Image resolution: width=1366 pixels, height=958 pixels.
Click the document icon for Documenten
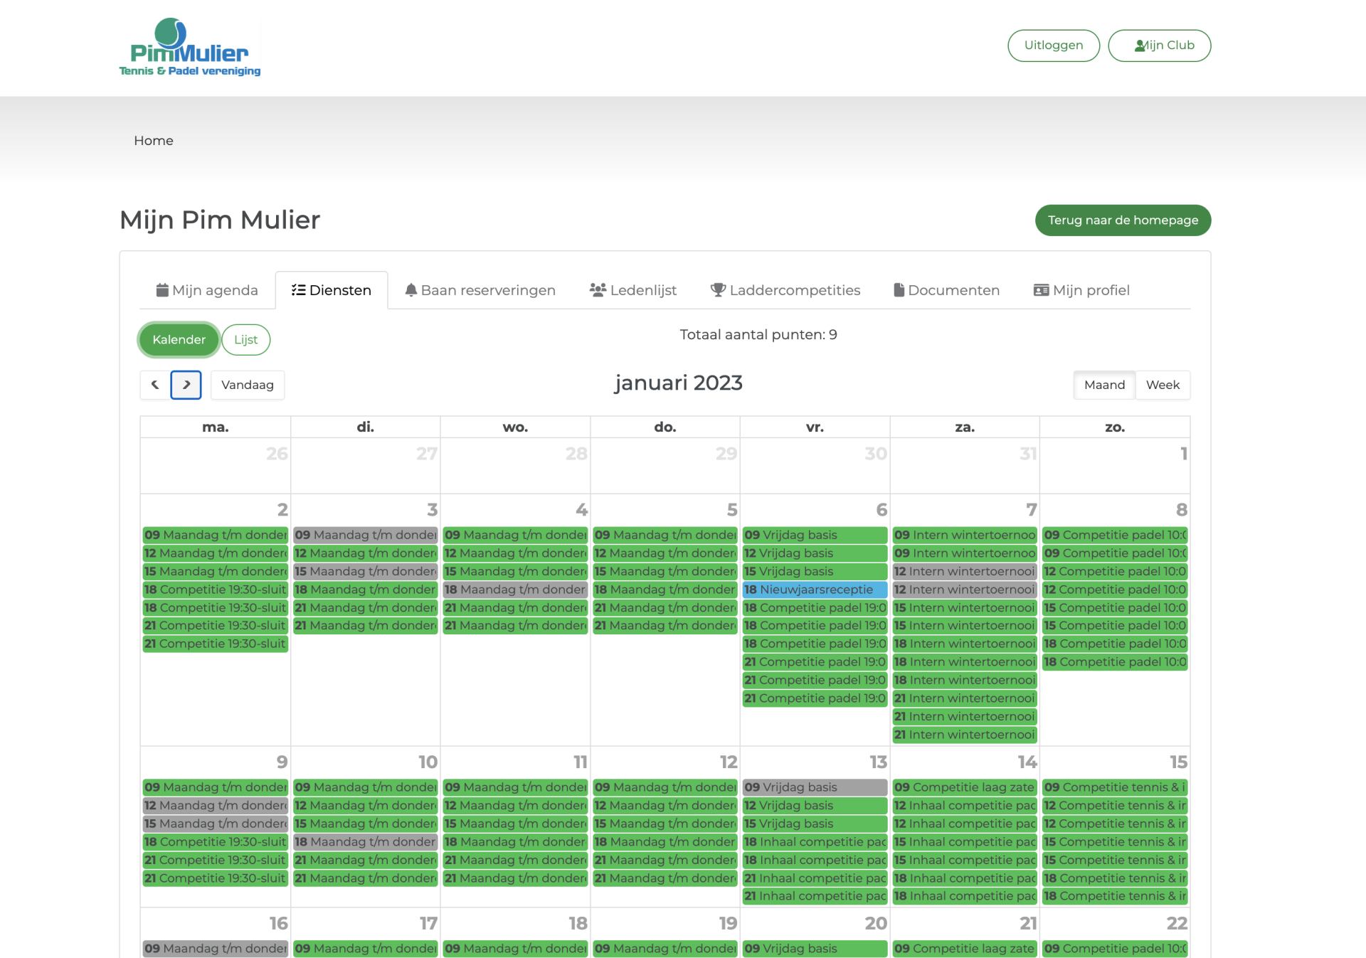click(x=899, y=290)
